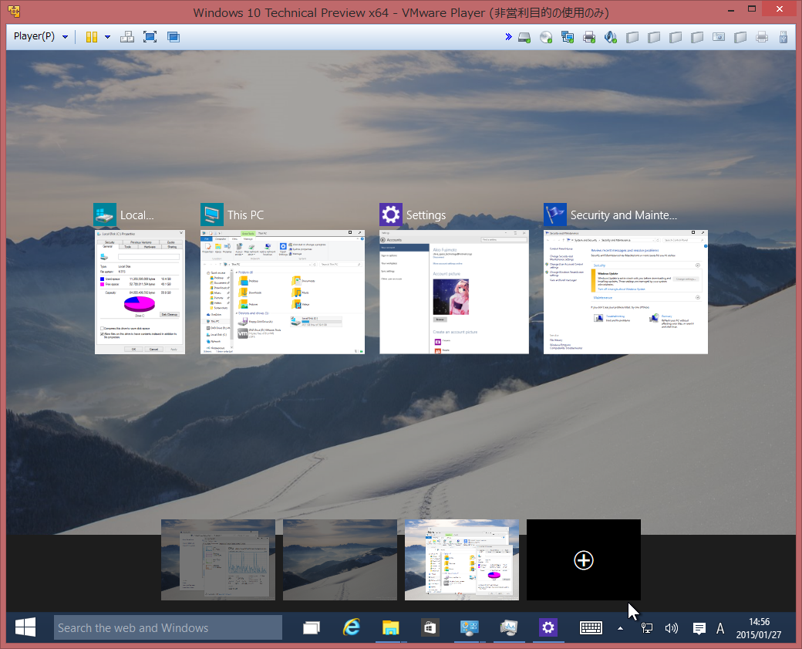This screenshot has height=649, width=802.
Task: Add a new virtual desktop with plus button
Action: (x=584, y=560)
